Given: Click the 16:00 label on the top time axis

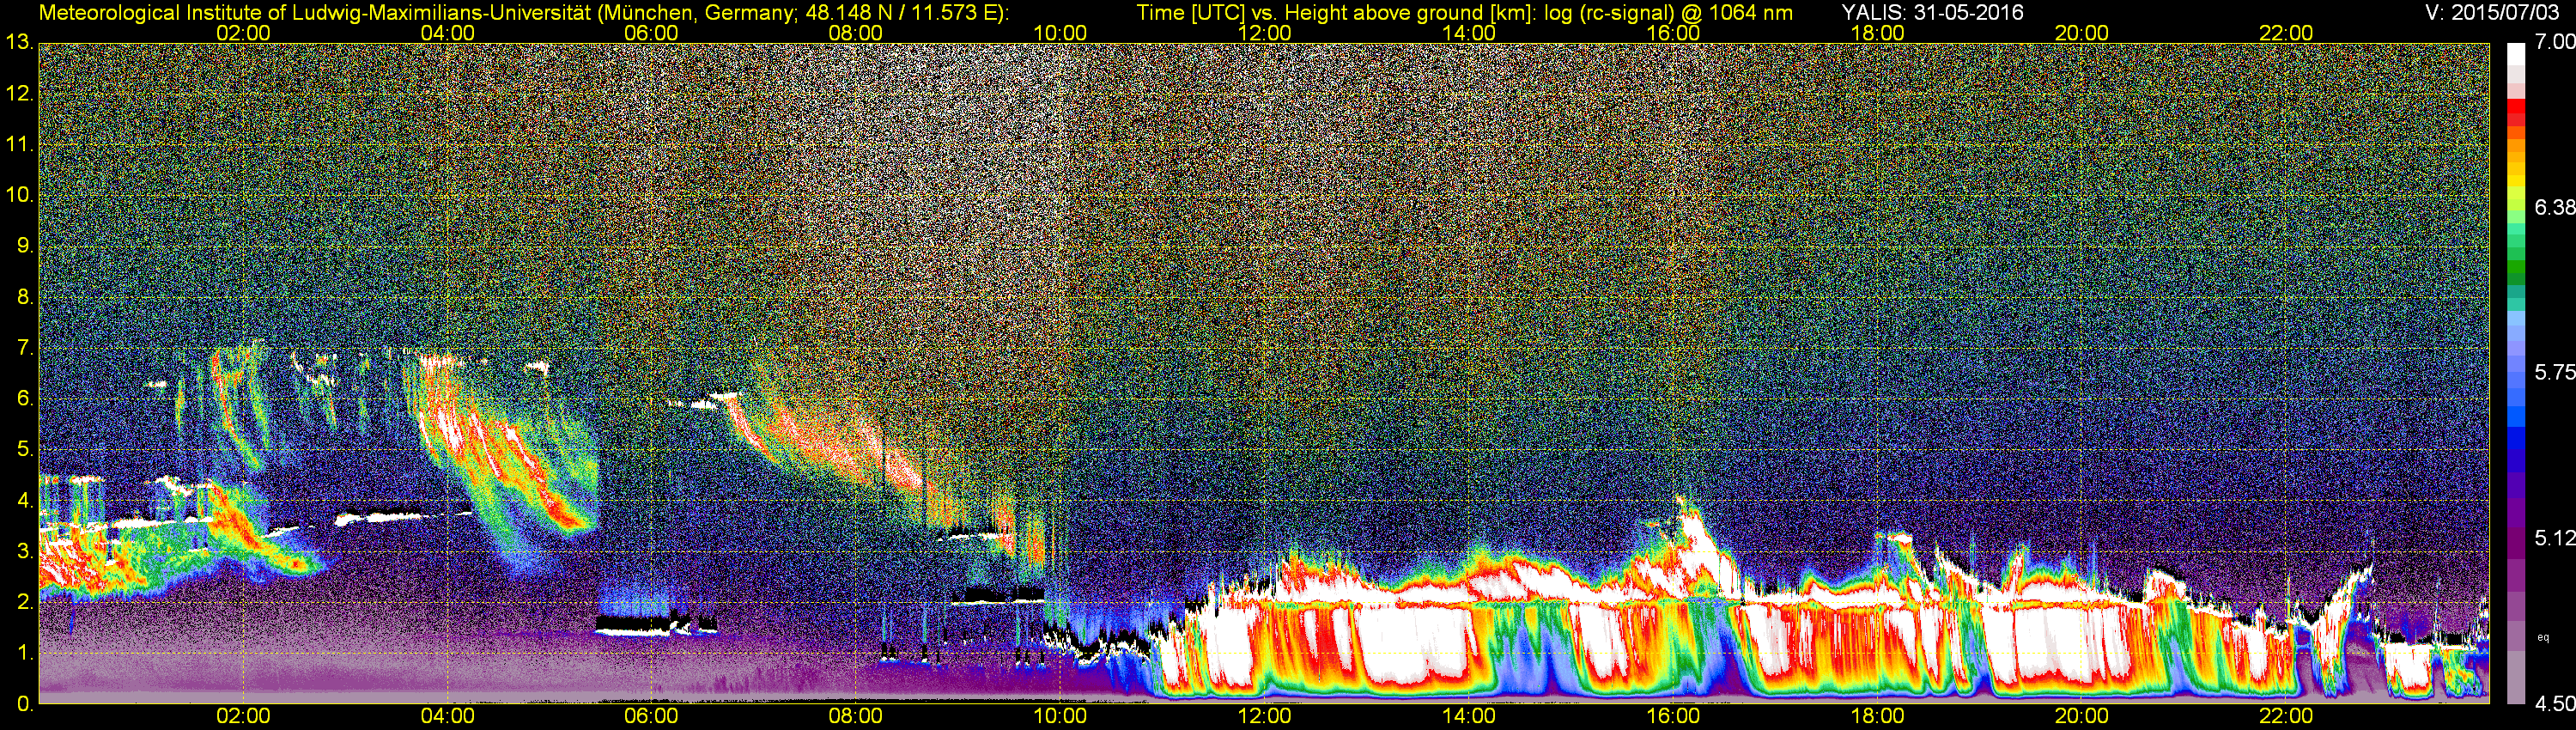Looking at the screenshot, I should tap(1673, 33).
